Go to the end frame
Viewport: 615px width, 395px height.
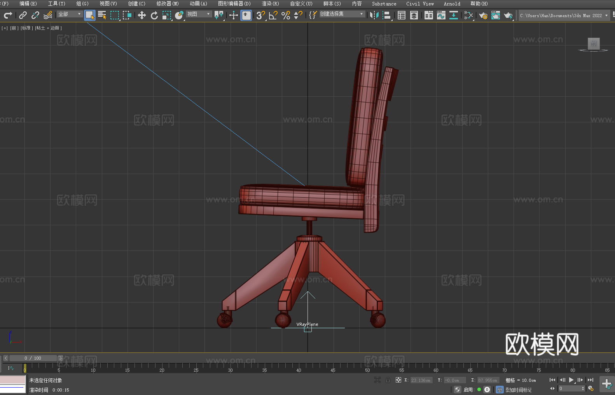590,380
